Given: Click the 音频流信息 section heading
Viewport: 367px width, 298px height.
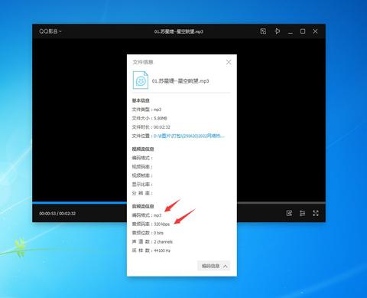Looking at the screenshot, I should click(x=143, y=206).
